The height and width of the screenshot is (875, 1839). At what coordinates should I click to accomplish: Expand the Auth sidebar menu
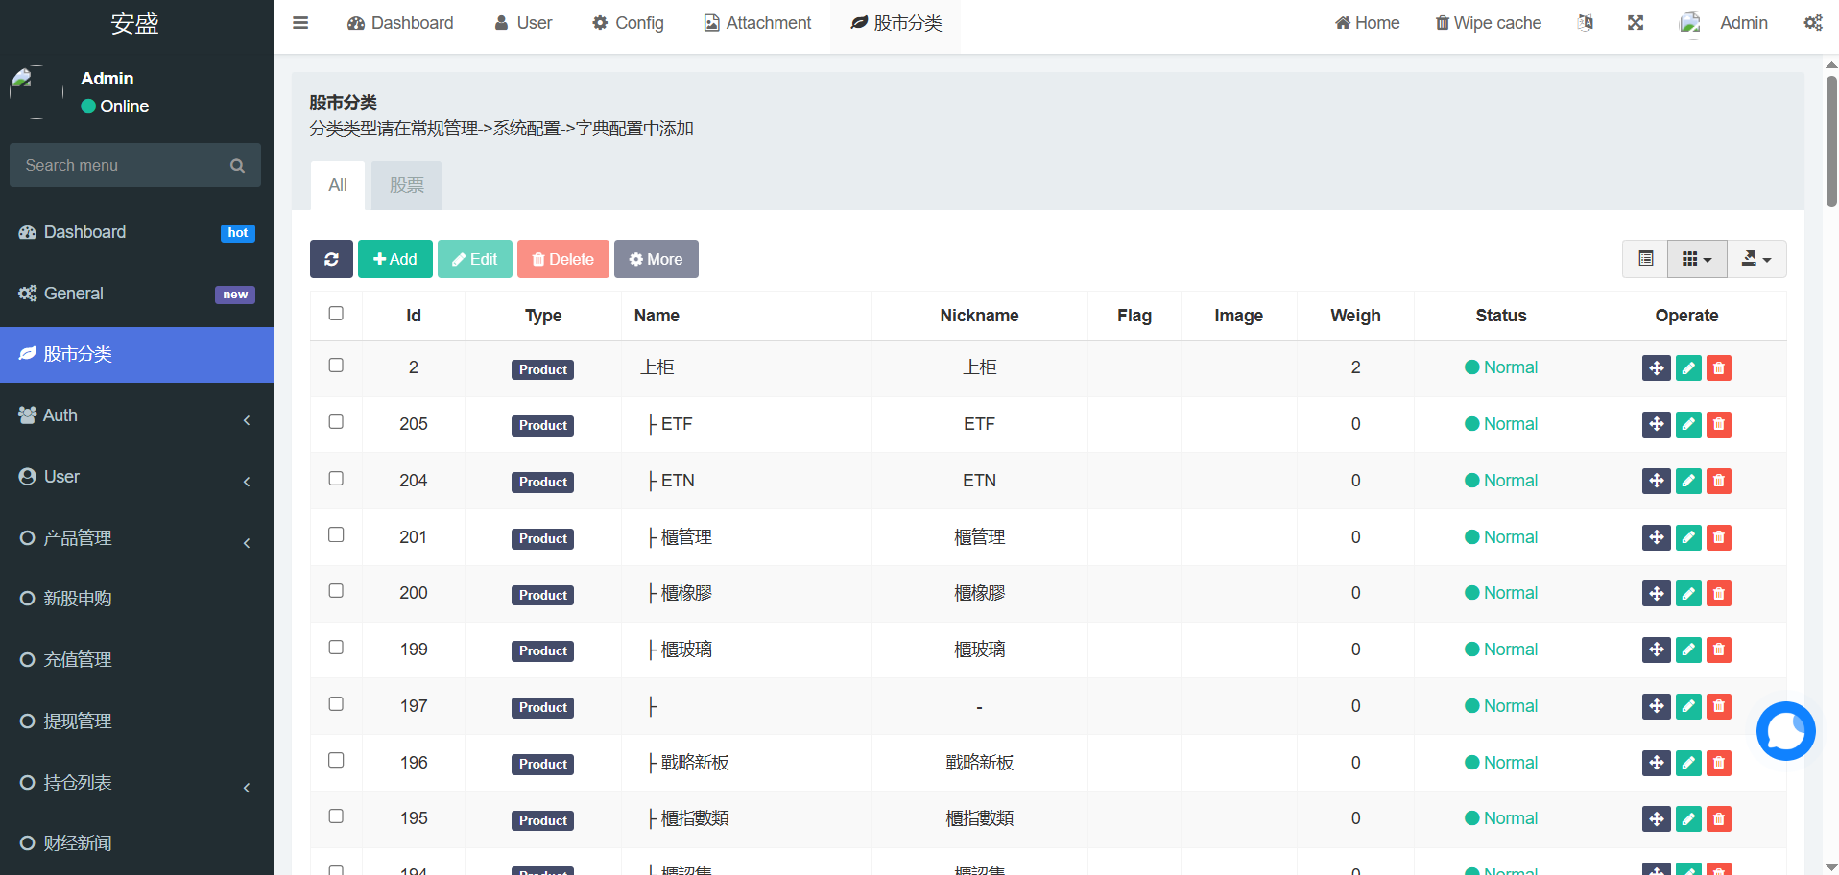136,415
